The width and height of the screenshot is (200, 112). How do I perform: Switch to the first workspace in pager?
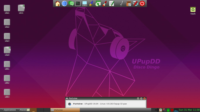tap(33, 110)
